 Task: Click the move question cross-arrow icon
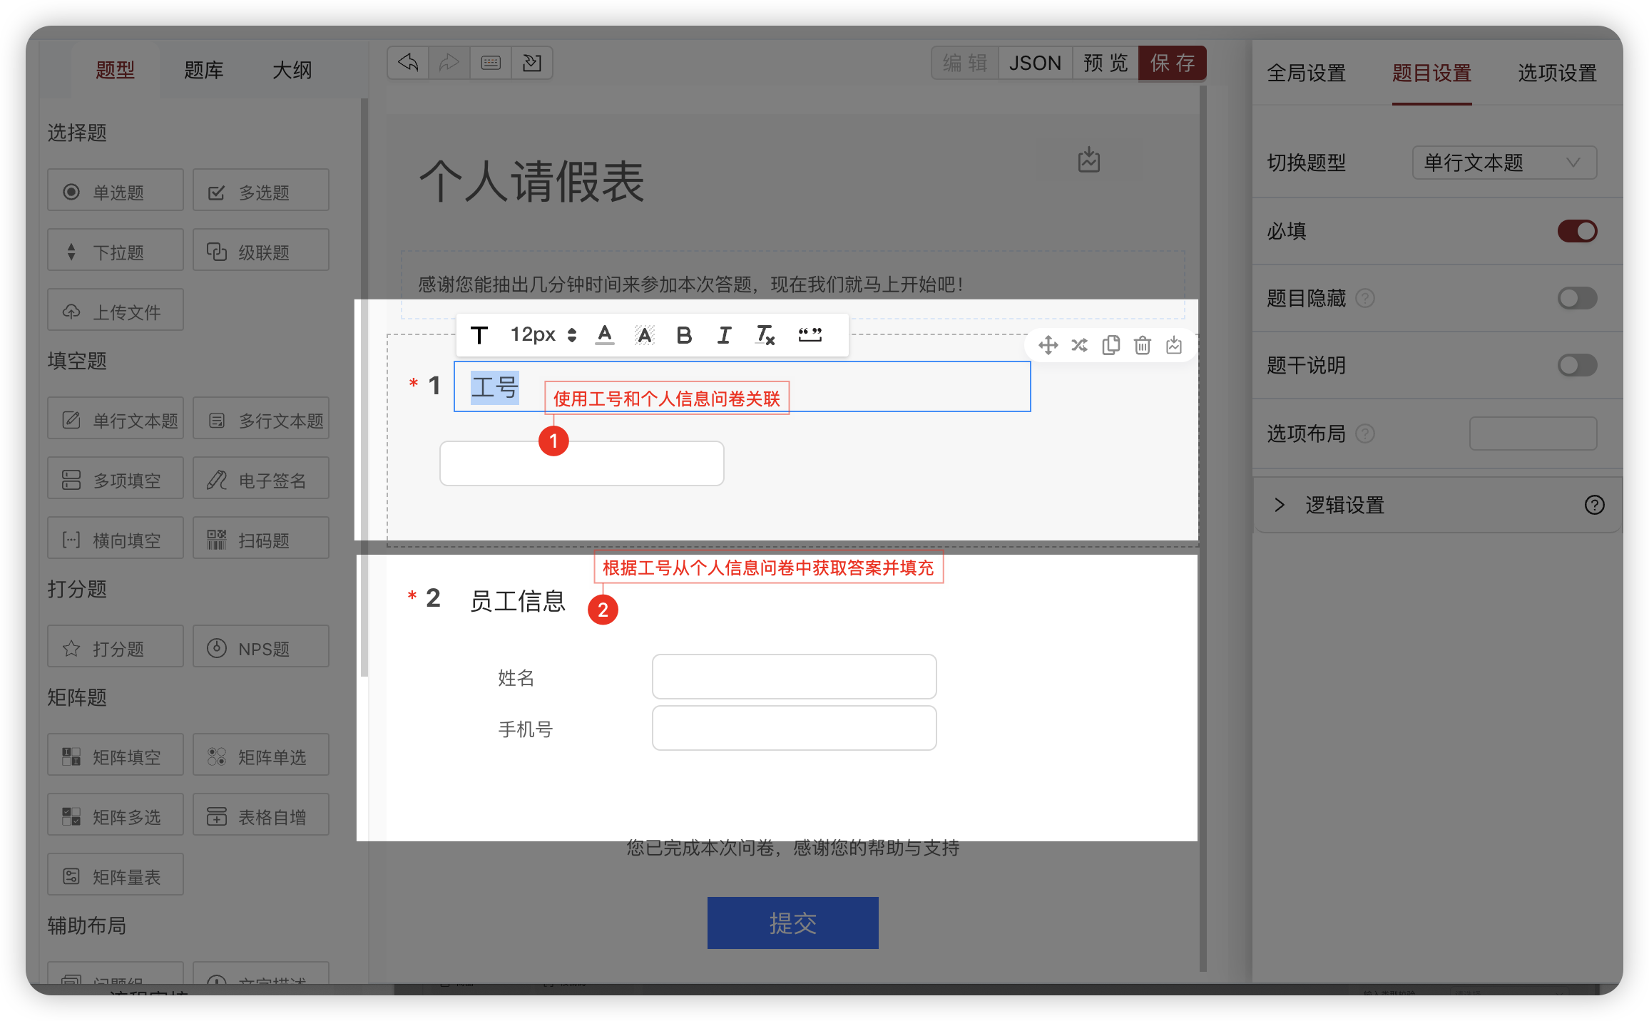click(x=1048, y=345)
